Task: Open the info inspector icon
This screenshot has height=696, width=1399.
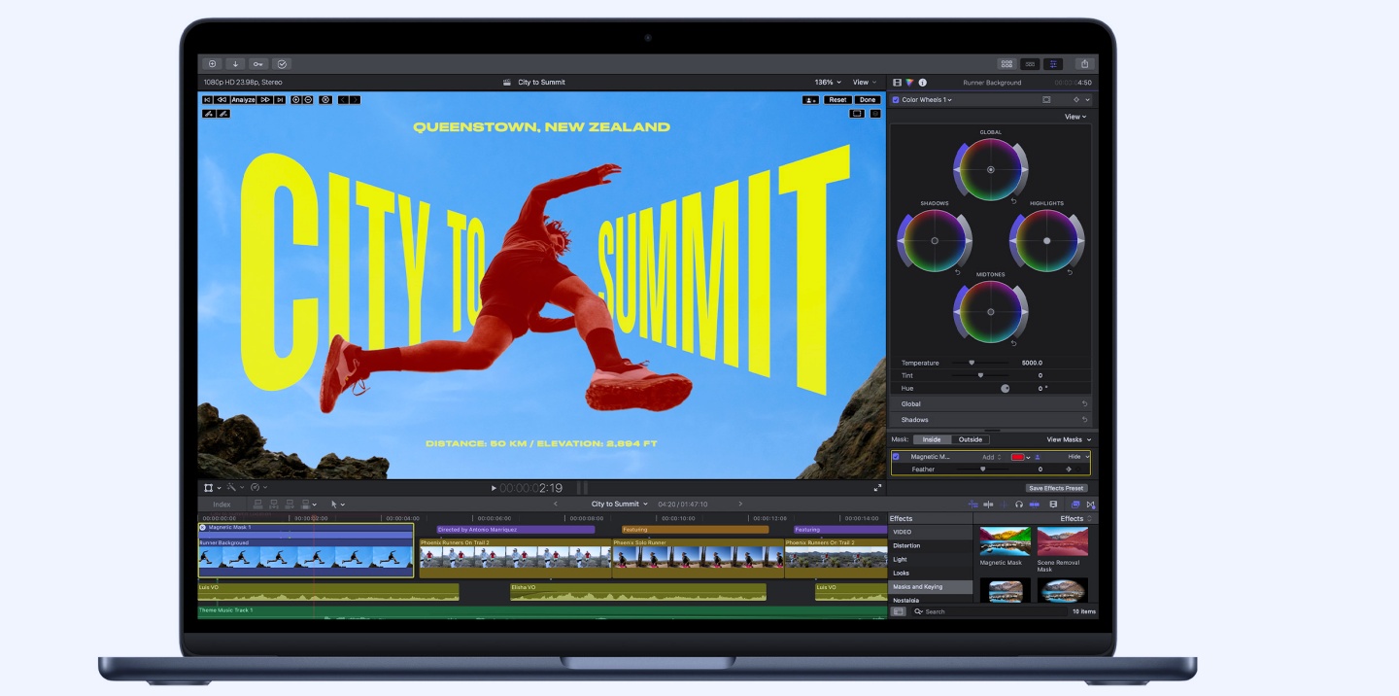Action: [x=922, y=83]
